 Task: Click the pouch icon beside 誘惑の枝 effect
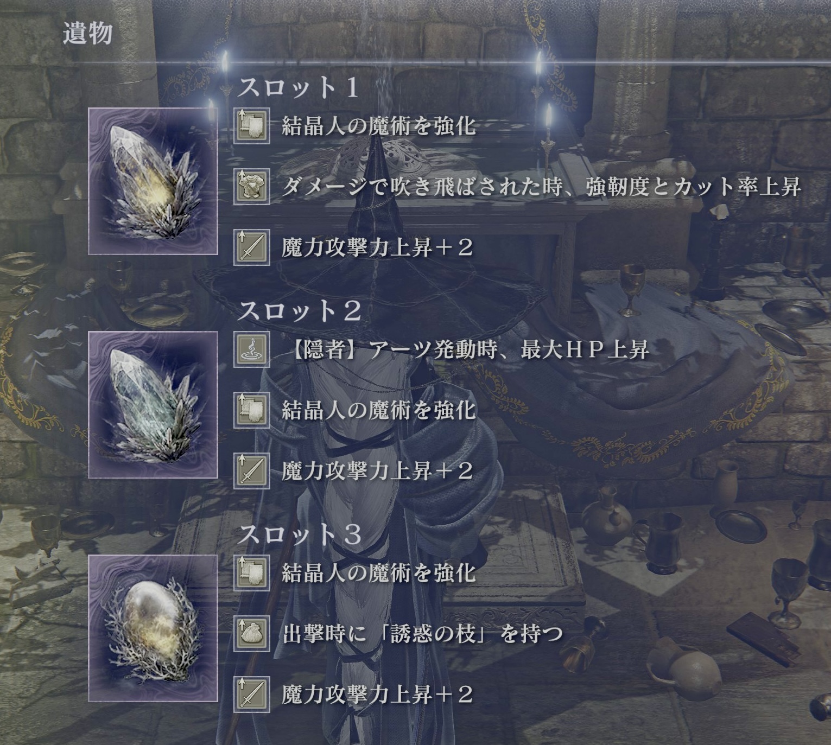pyautogui.click(x=252, y=634)
